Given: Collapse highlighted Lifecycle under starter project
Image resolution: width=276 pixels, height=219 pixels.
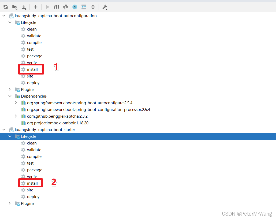Looking at the screenshot, I should point(10,136).
